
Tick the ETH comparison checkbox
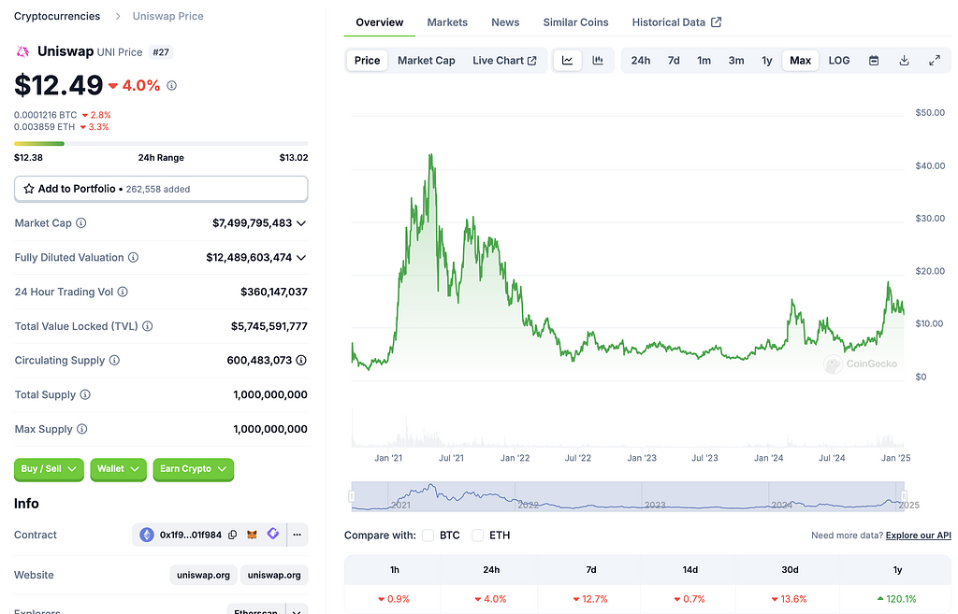pyautogui.click(x=478, y=535)
